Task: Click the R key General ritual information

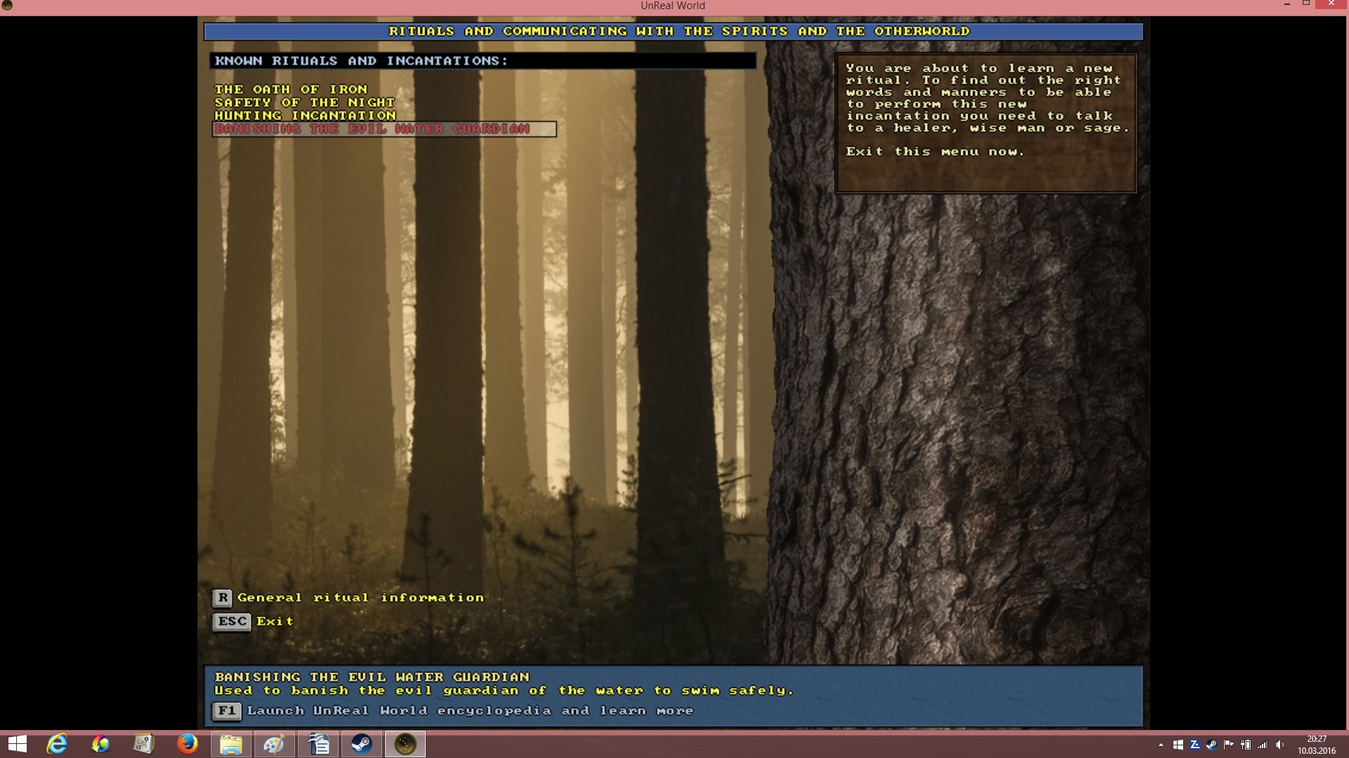Action: coord(348,598)
